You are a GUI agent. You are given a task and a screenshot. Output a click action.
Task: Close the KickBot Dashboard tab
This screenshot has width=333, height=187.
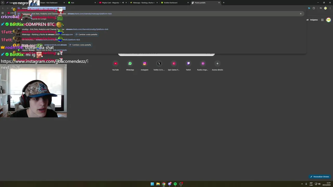(188, 3)
